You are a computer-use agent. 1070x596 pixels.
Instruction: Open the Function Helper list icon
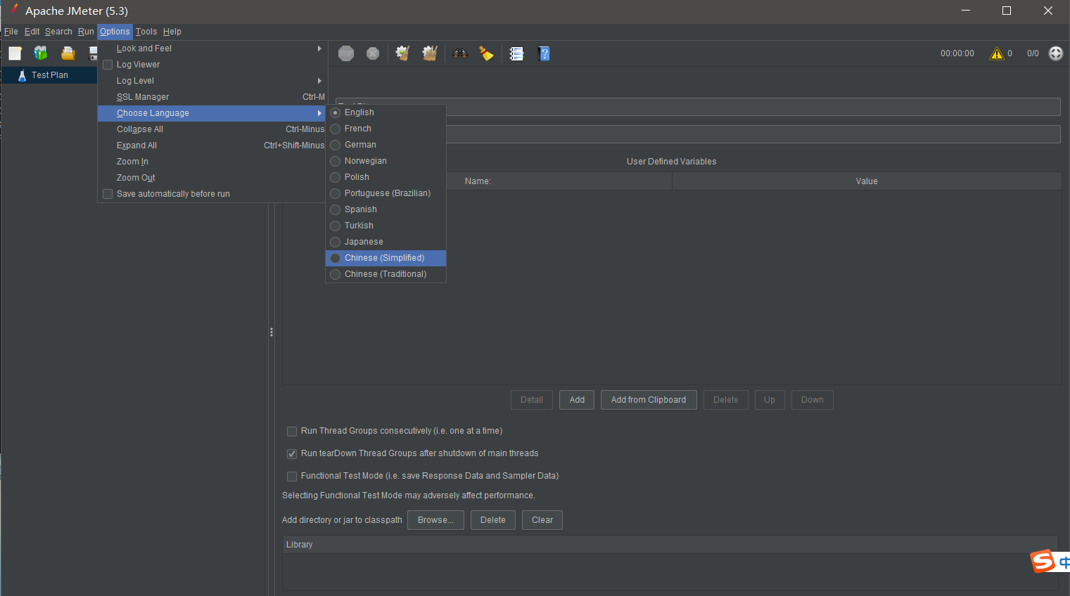pyautogui.click(x=516, y=53)
